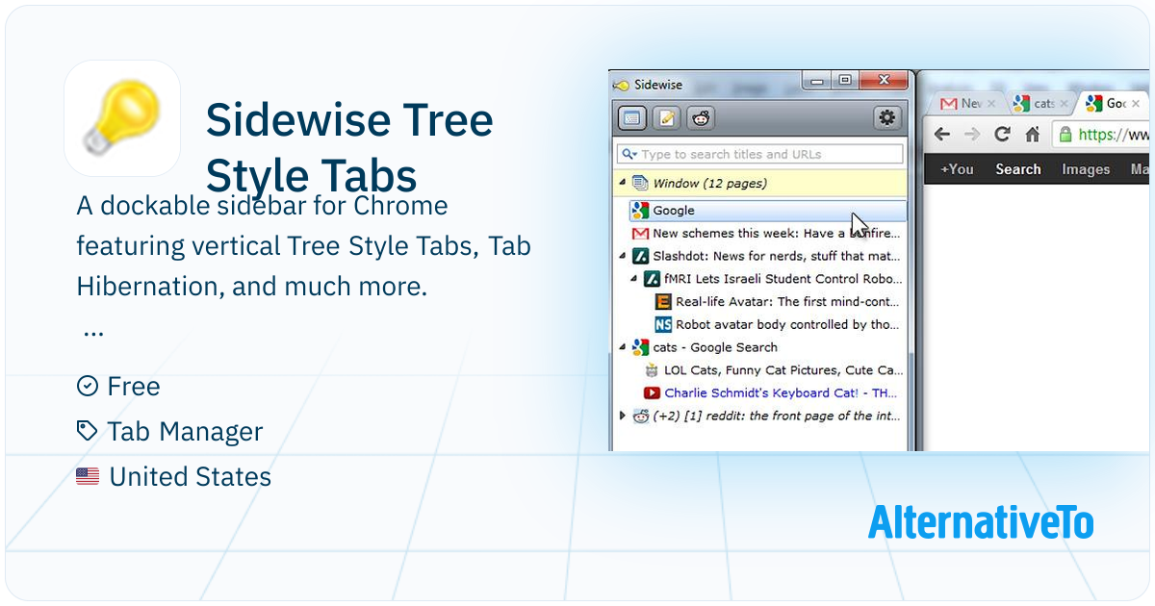
Task: Click the tag icon beside Tab Manager
Action: (88, 431)
